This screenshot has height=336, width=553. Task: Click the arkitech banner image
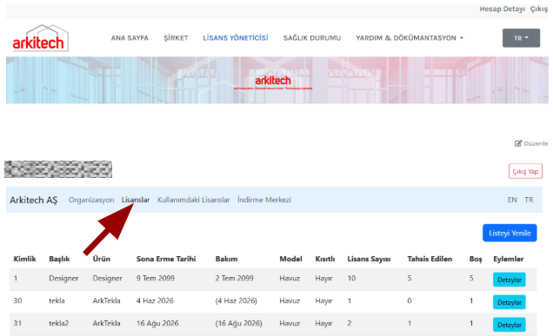point(276,80)
